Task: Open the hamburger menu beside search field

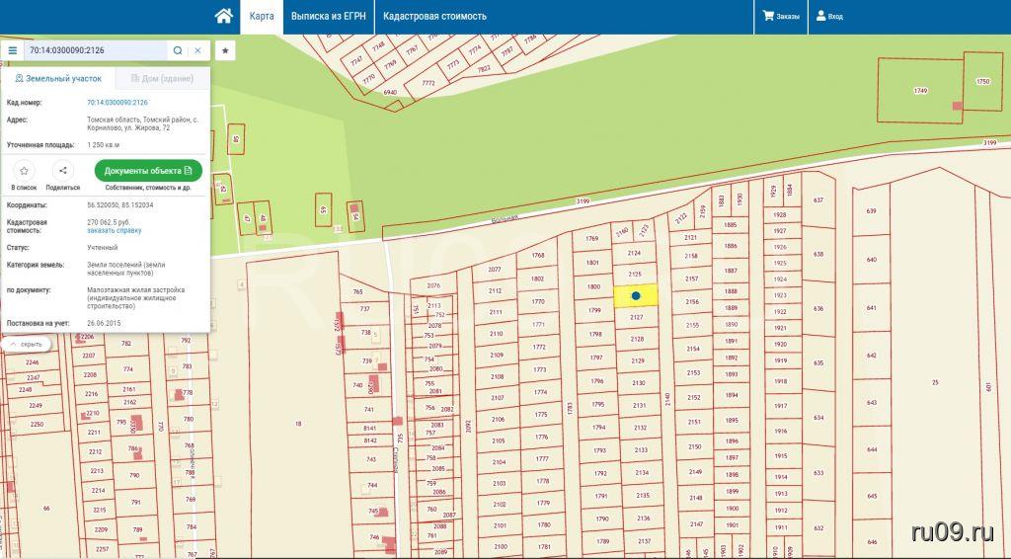Action: point(12,50)
